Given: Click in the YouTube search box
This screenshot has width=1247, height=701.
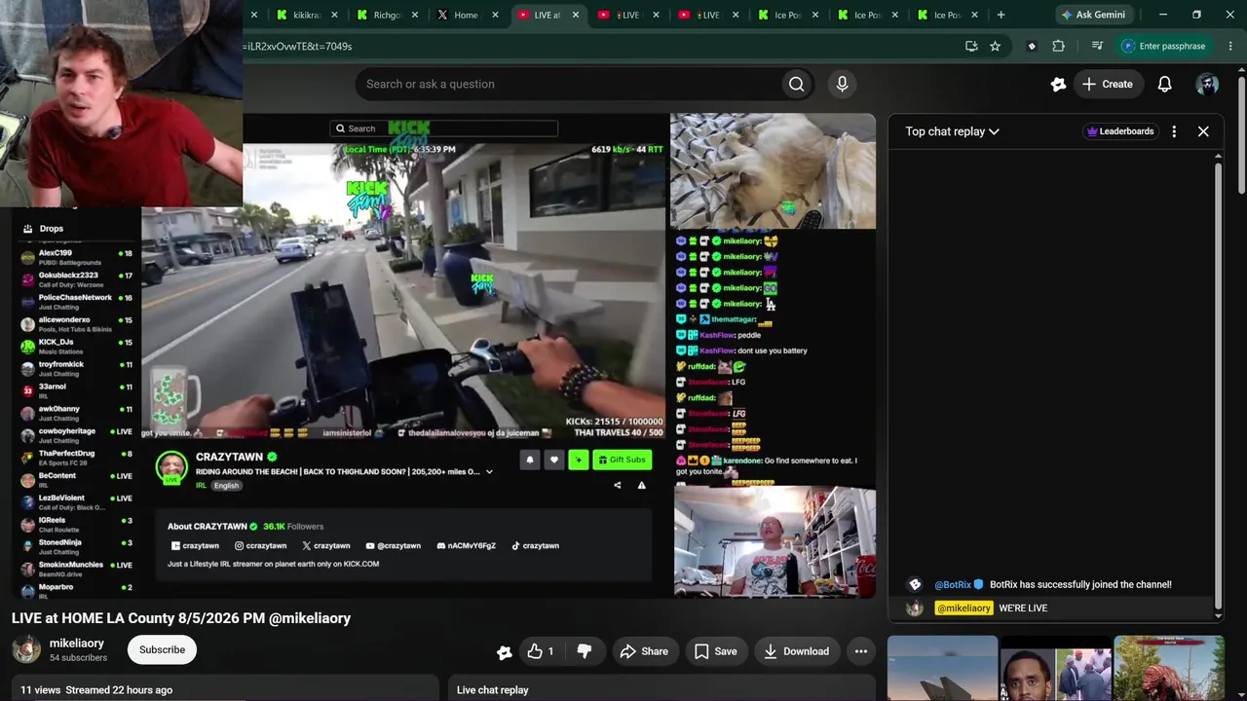Looking at the screenshot, I should (568, 84).
